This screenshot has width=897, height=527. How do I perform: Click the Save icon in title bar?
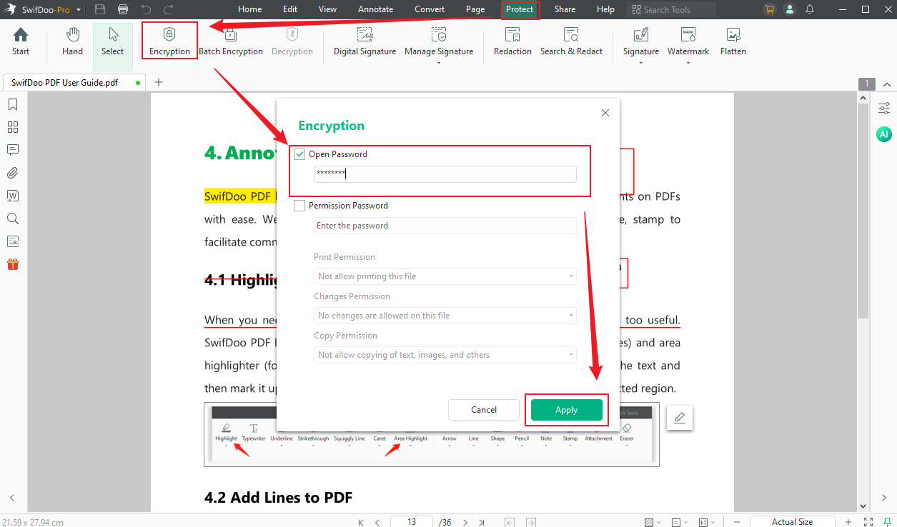100,9
